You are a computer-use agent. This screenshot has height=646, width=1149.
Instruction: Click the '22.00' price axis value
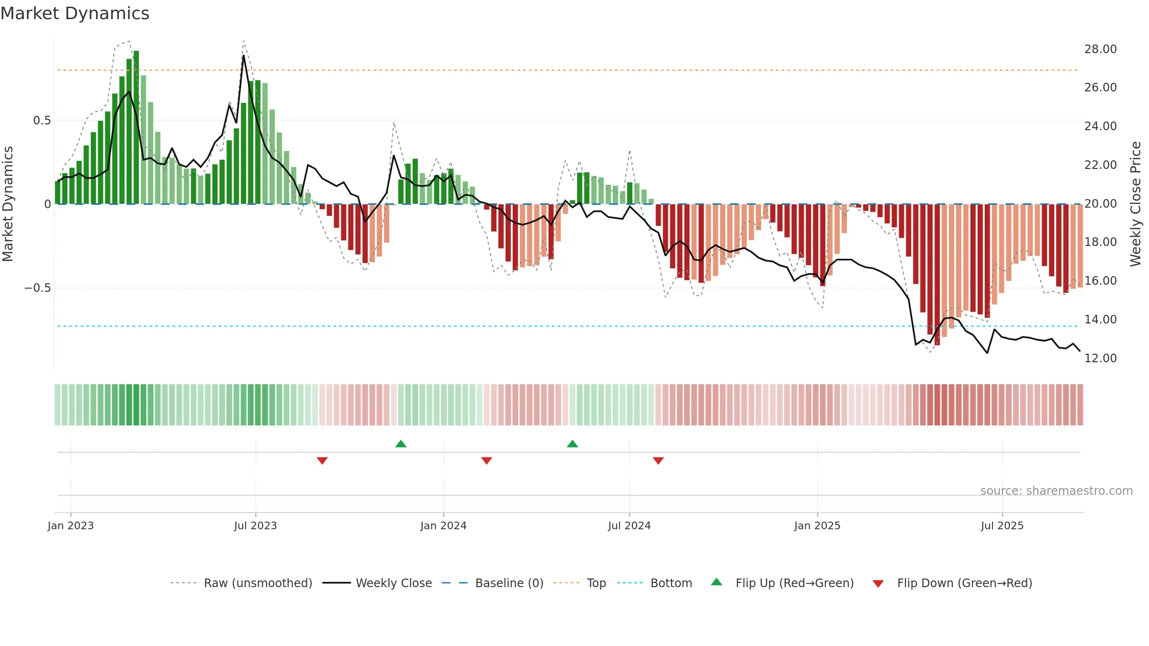[1101, 165]
